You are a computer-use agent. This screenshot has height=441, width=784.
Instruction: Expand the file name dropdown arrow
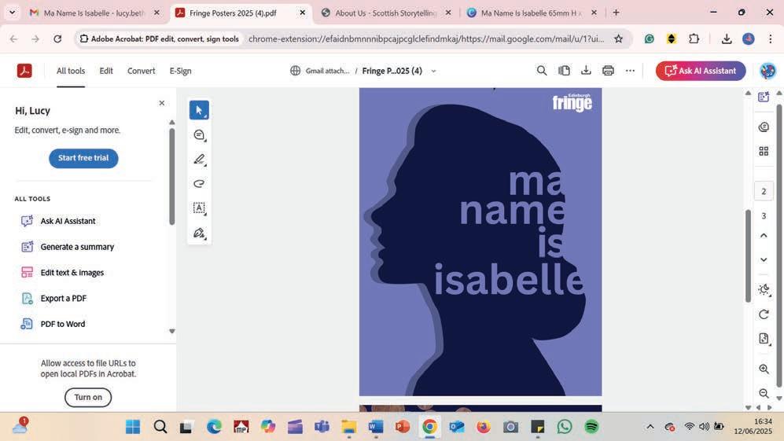pos(433,71)
